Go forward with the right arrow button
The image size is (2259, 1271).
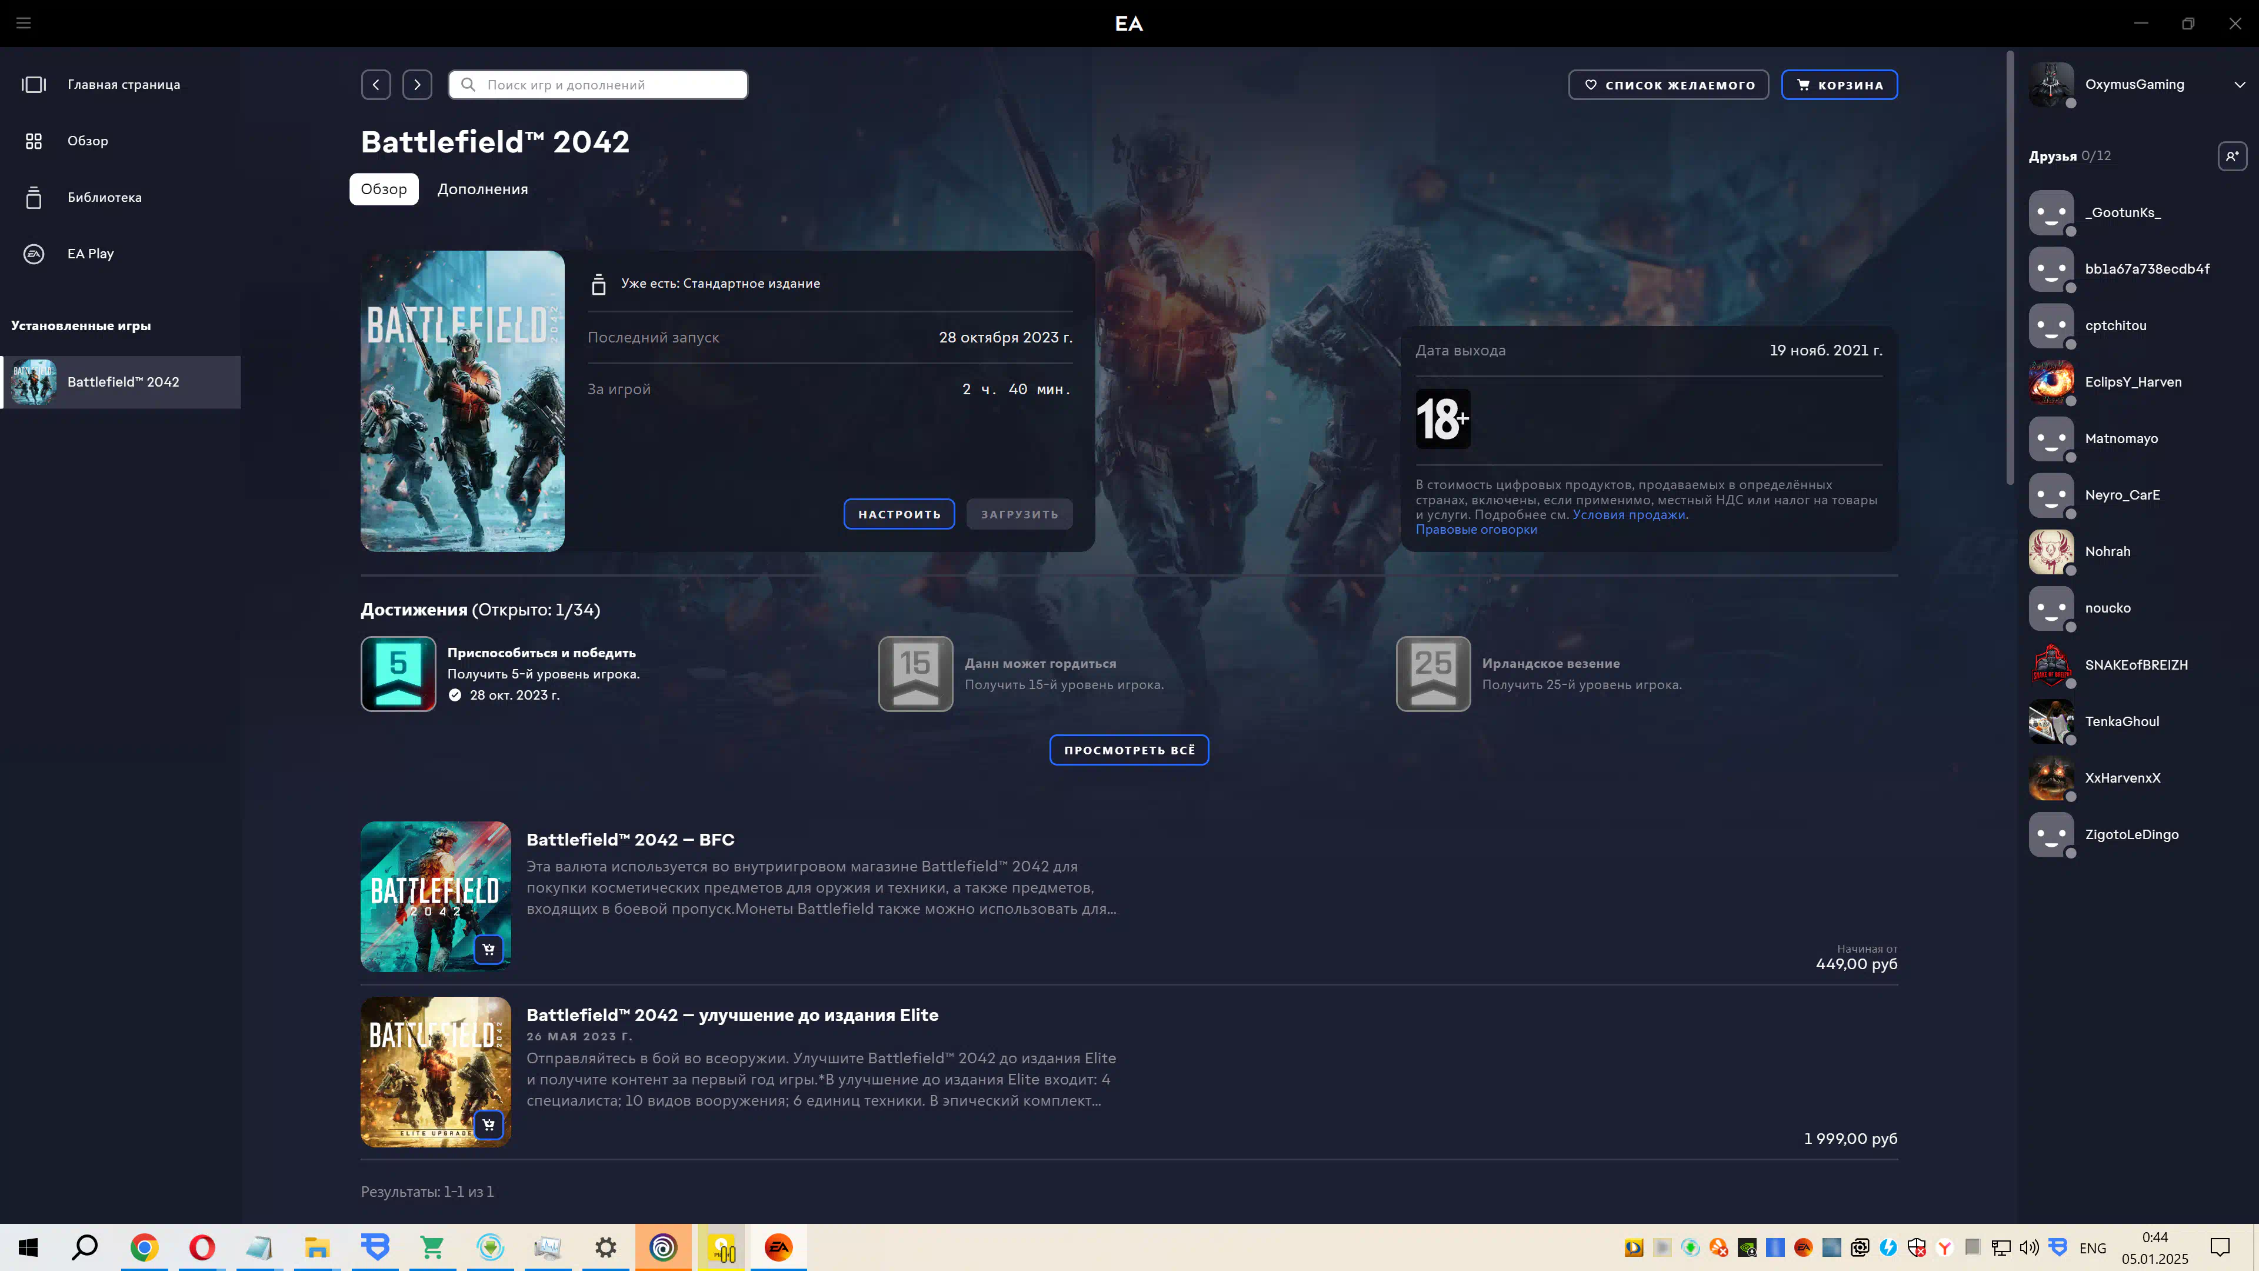pos(418,84)
